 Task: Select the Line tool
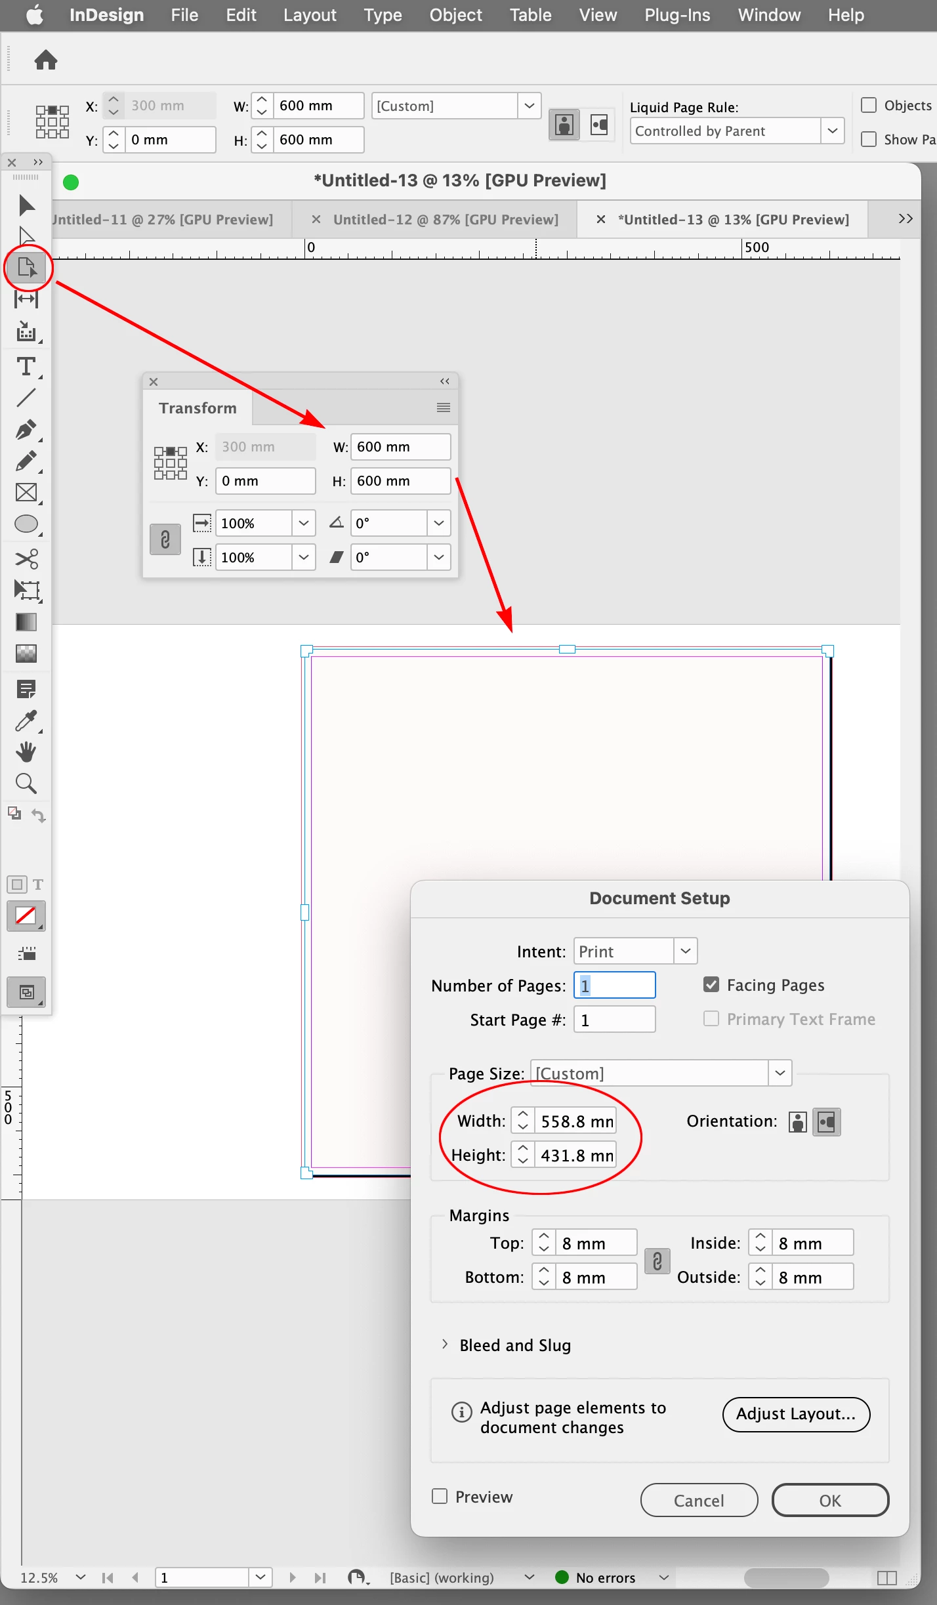tap(26, 398)
